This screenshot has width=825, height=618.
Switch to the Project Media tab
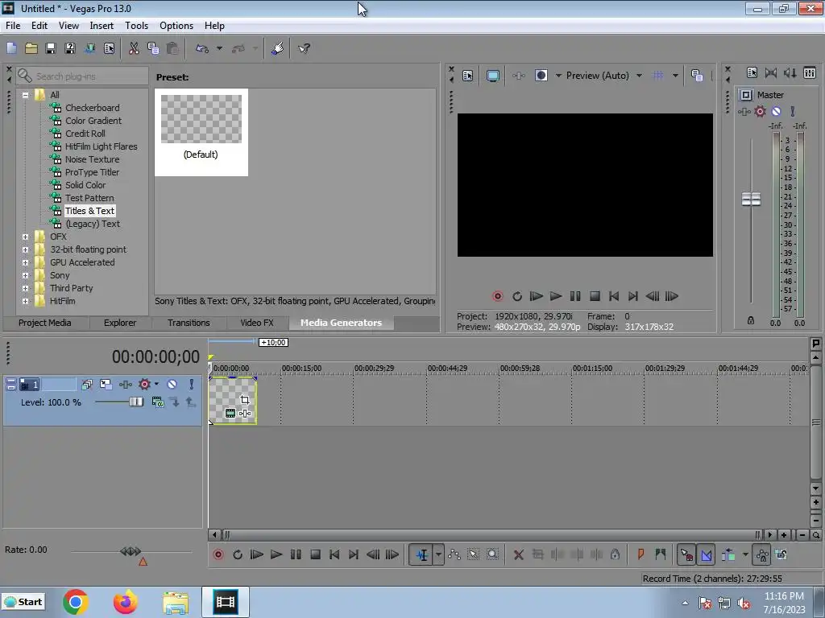pos(45,323)
